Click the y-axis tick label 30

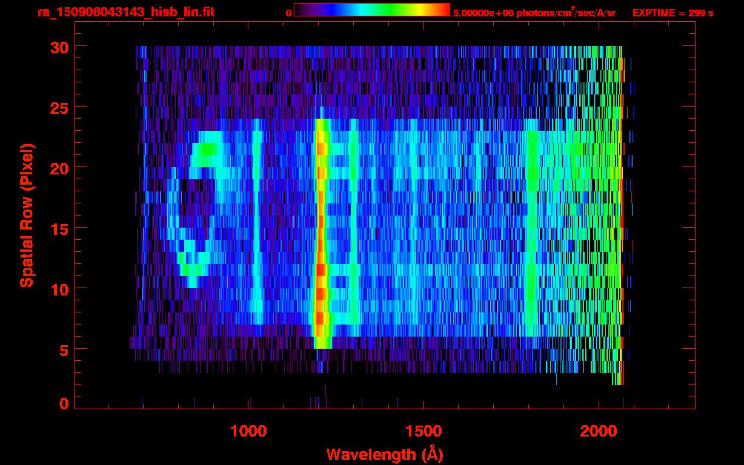(x=58, y=47)
